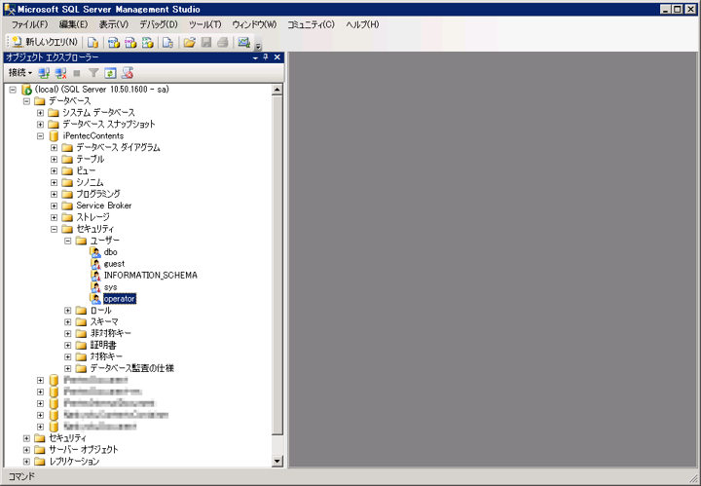Open the 編集(E) menu
The height and width of the screenshot is (486, 701).
73,24
